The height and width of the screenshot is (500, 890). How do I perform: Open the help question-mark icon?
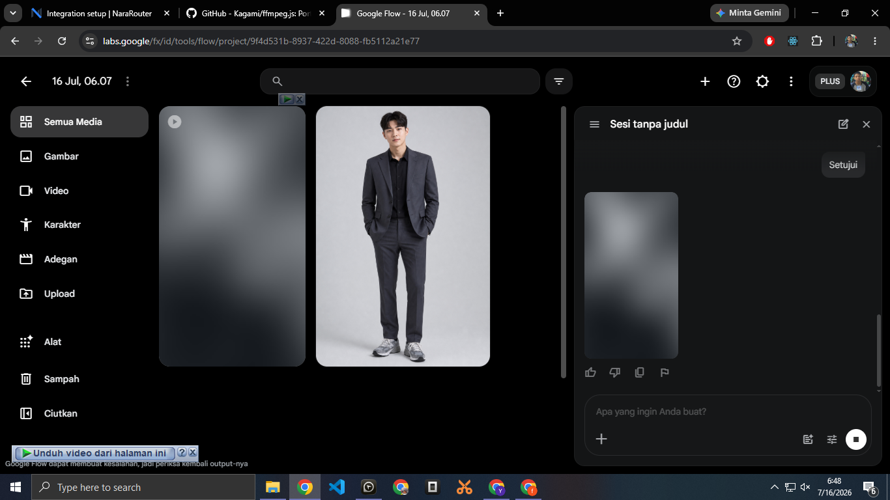point(734,81)
